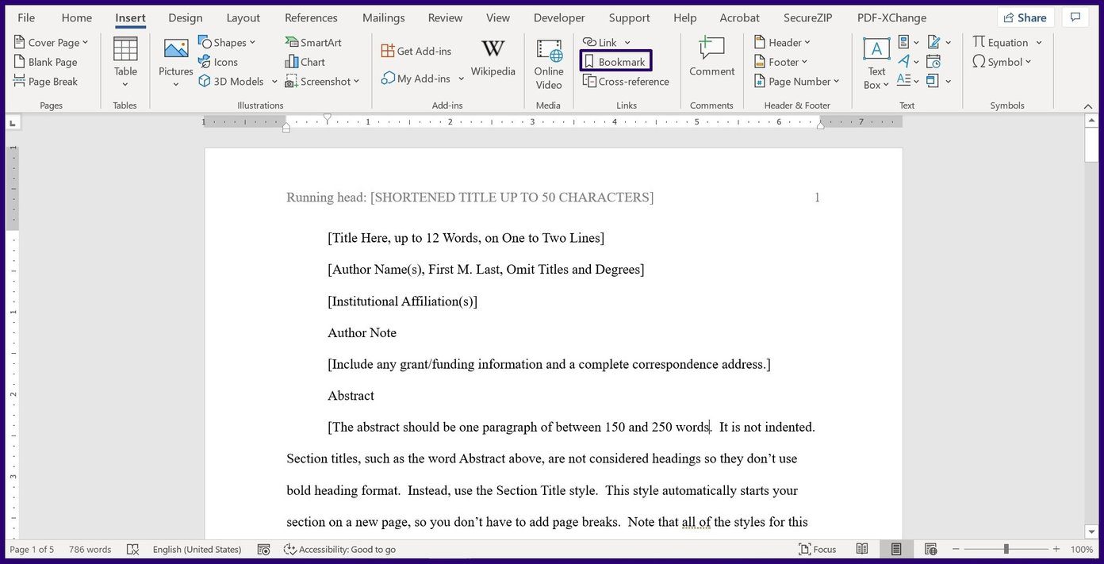Screen dimensions: 1104x564
Task: Open the File tab
Action: click(26, 17)
